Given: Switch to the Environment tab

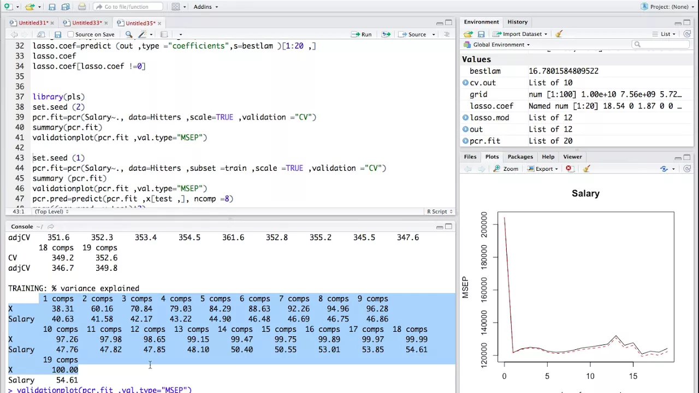Looking at the screenshot, I should [481, 22].
